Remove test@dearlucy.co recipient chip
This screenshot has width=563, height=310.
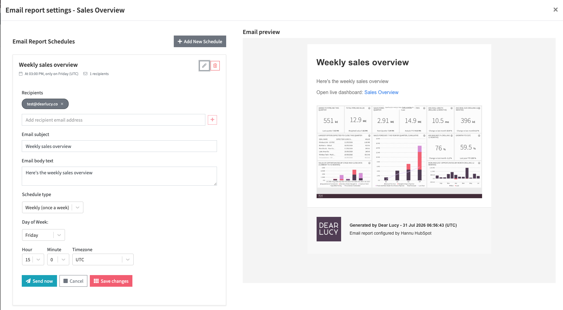[62, 104]
